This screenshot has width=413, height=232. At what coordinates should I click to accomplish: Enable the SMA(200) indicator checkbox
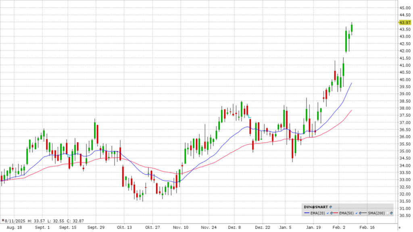click(387, 213)
